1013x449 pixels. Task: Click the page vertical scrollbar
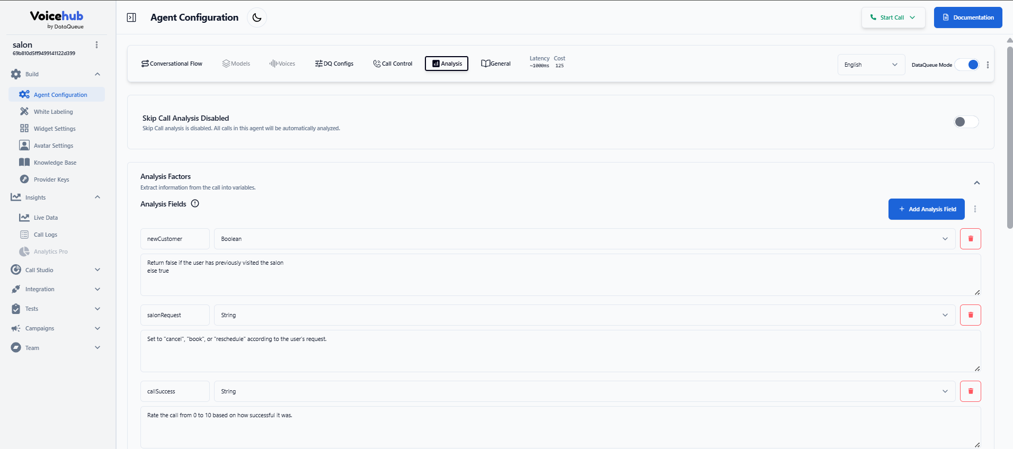[x=1009, y=138]
